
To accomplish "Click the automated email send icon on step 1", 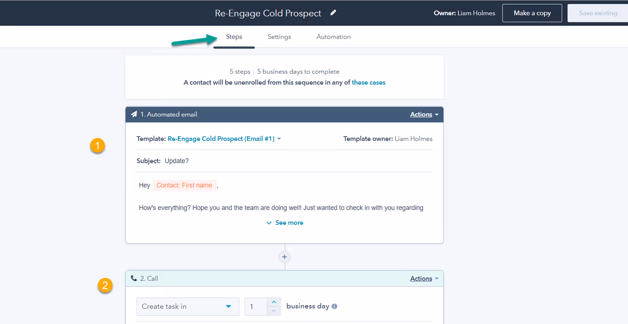I will tap(134, 114).
